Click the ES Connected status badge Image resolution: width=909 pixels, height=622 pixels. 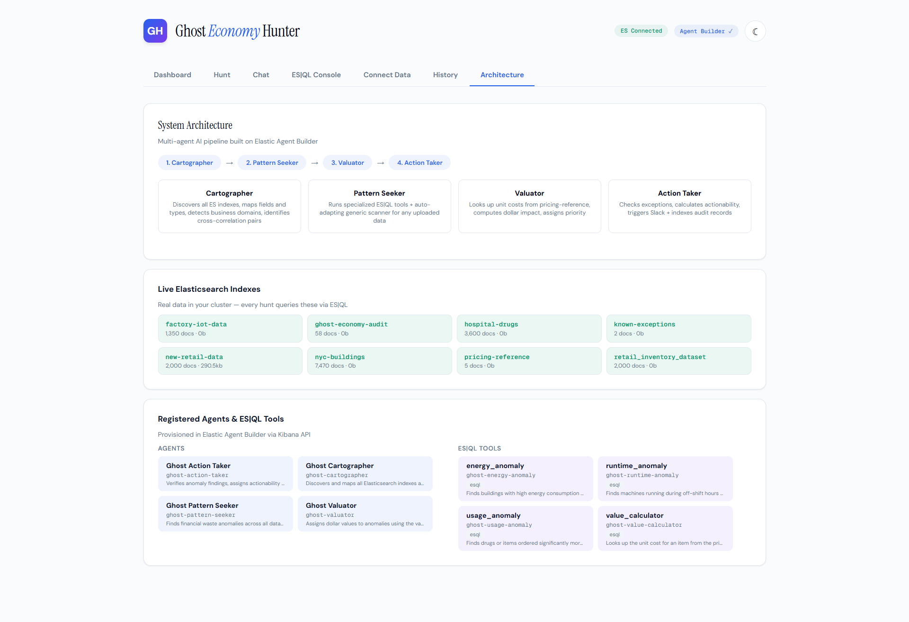(x=641, y=31)
